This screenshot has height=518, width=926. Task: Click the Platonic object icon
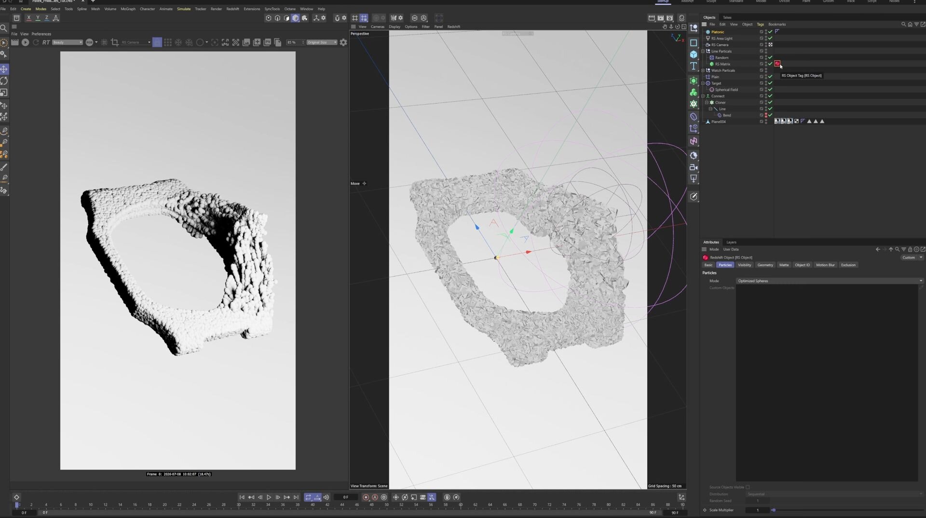coord(708,32)
